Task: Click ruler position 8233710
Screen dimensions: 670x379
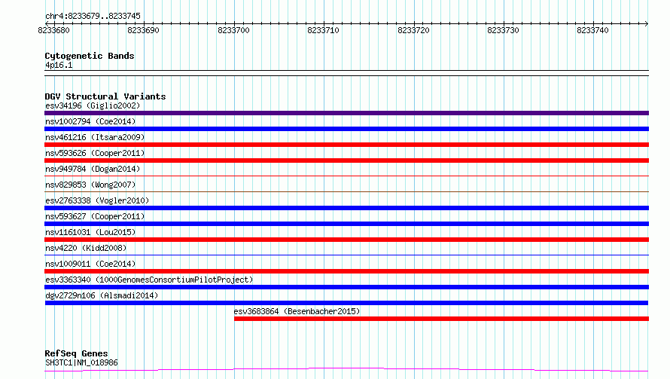Action: point(324,30)
